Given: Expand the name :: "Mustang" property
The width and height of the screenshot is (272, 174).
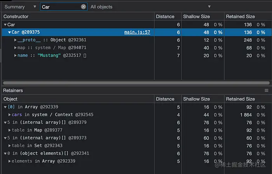Looking at the screenshot, I should (x=15, y=56).
